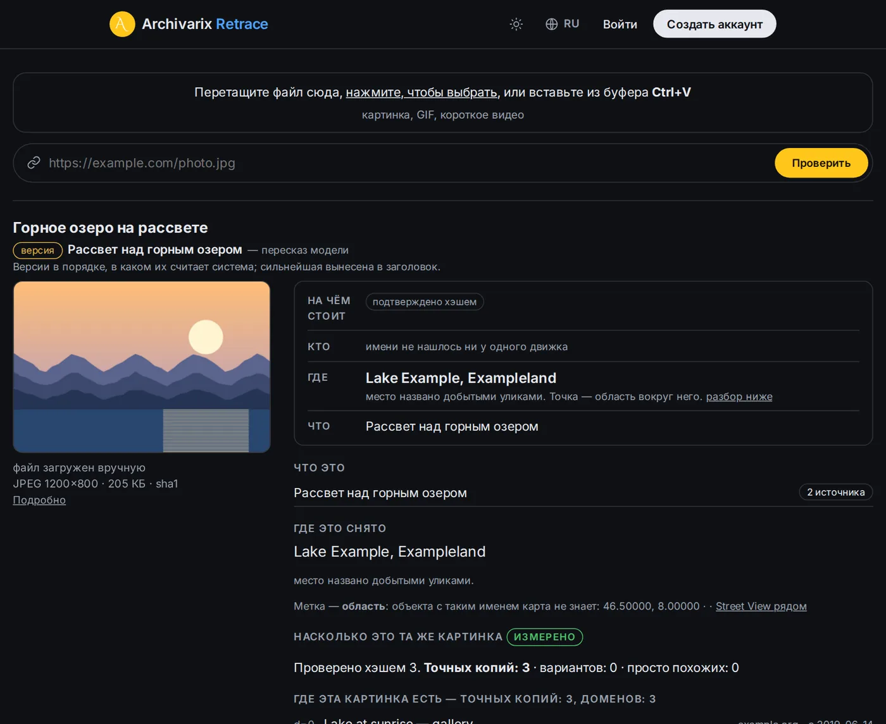
Task: Click the globe language icon
Action: click(552, 24)
